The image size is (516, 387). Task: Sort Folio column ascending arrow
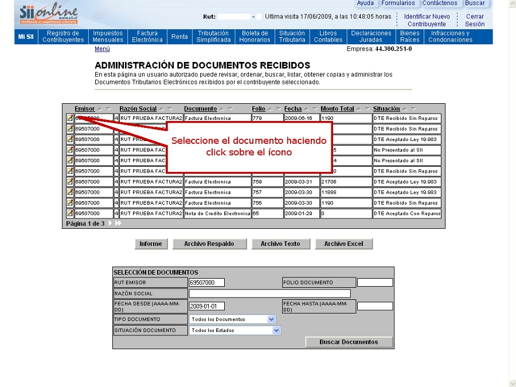pos(271,109)
